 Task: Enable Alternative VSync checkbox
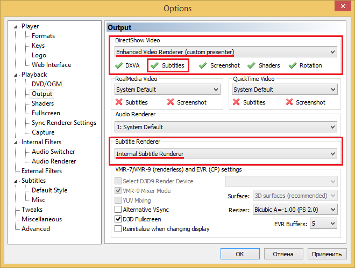click(x=118, y=210)
